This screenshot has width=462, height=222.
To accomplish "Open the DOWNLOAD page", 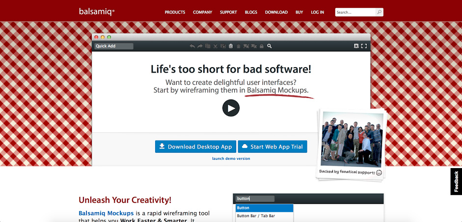I will (276, 12).
